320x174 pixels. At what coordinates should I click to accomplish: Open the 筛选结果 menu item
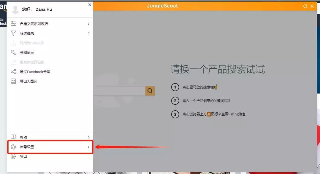point(50,33)
